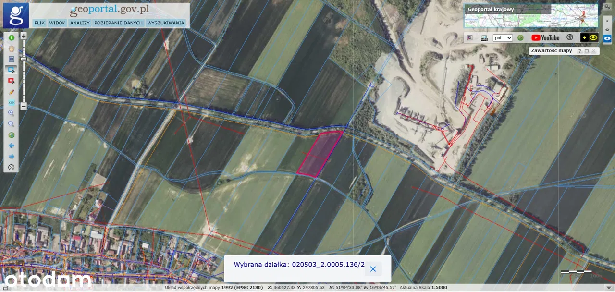The image size is (615, 292).
Task: Open the 'pol' language dropdown
Action: pyautogui.click(x=503, y=37)
